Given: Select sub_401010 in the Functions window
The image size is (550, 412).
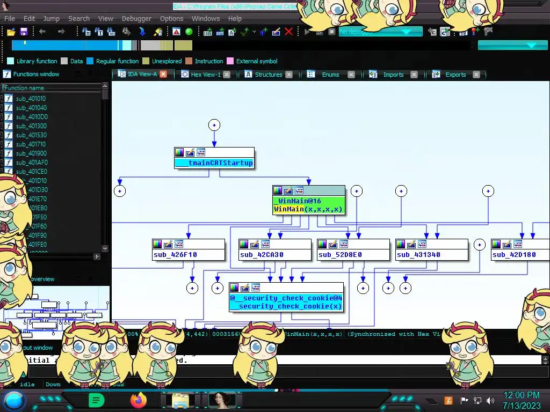Looking at the screenshot, I should (x=31, y=99).
